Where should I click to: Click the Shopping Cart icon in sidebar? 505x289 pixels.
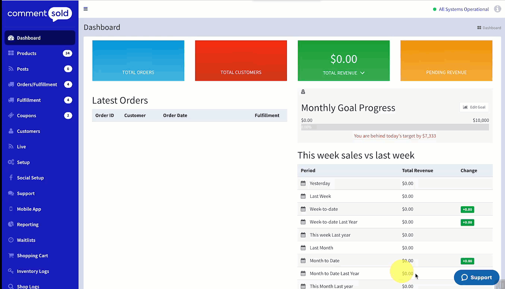click(x=11, y=256)
